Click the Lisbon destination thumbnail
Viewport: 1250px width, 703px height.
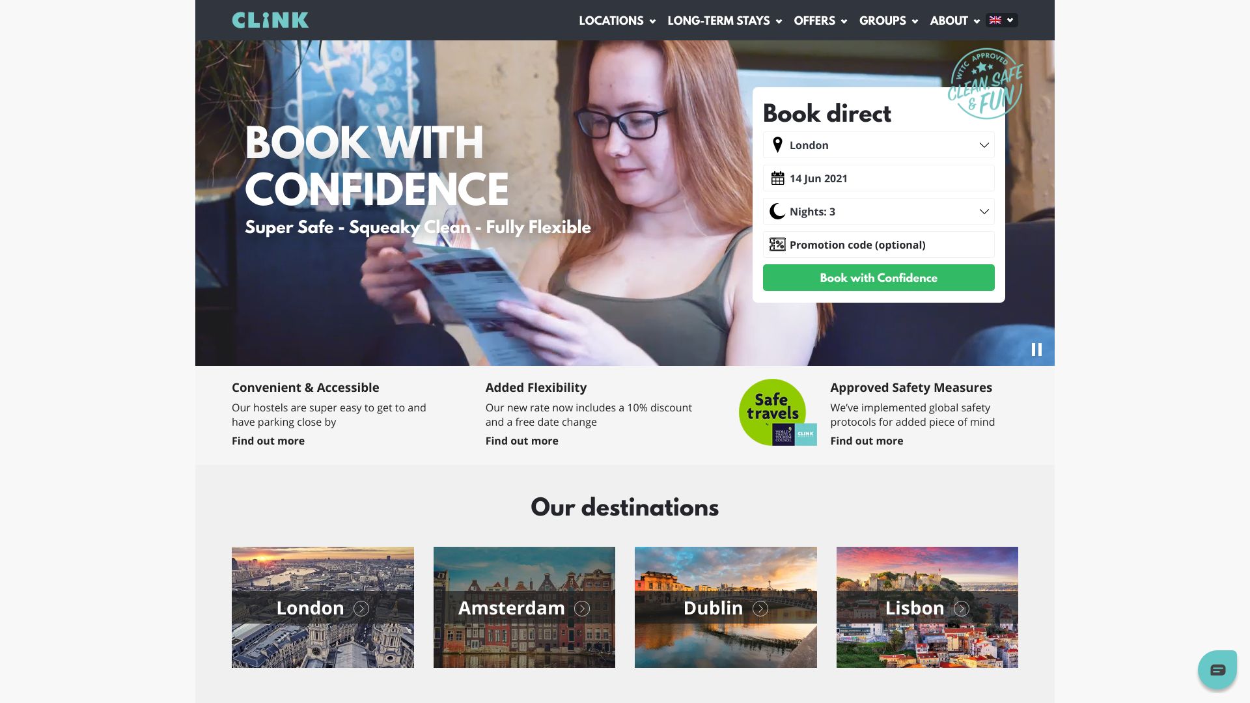[x=926, y=607]
